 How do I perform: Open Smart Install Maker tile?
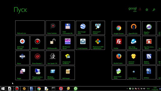(119, 73)
